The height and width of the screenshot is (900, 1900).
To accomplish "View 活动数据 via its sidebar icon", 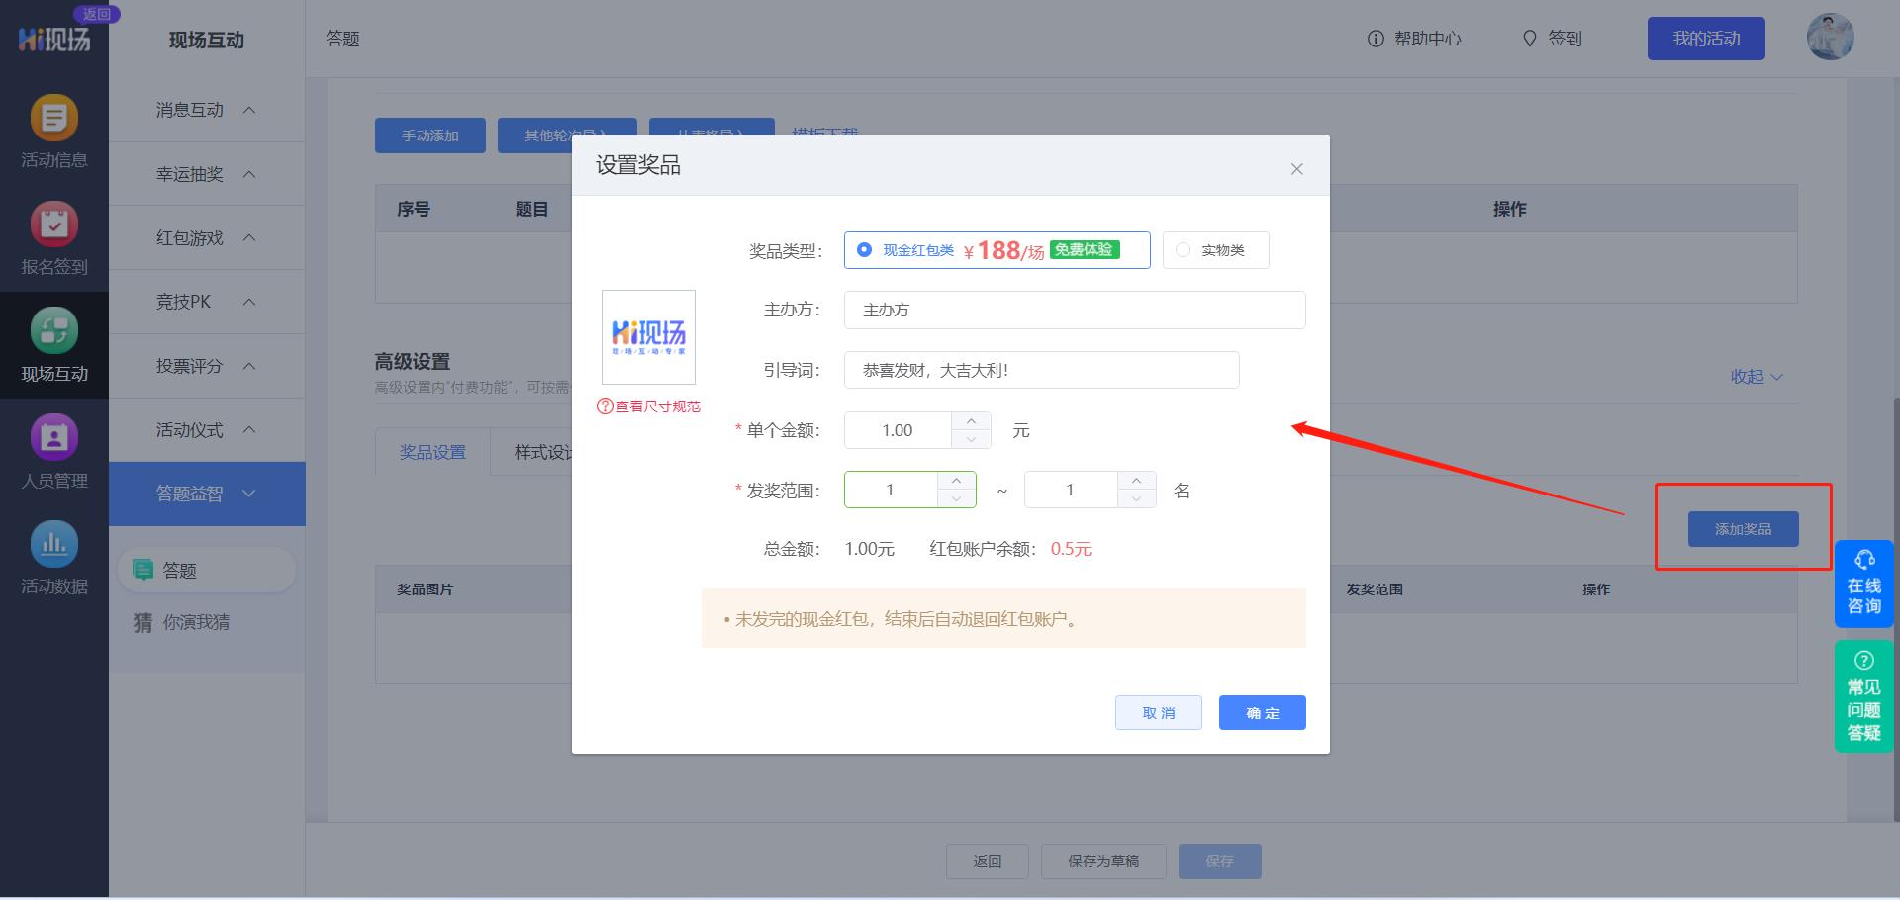I will [54, 544].
